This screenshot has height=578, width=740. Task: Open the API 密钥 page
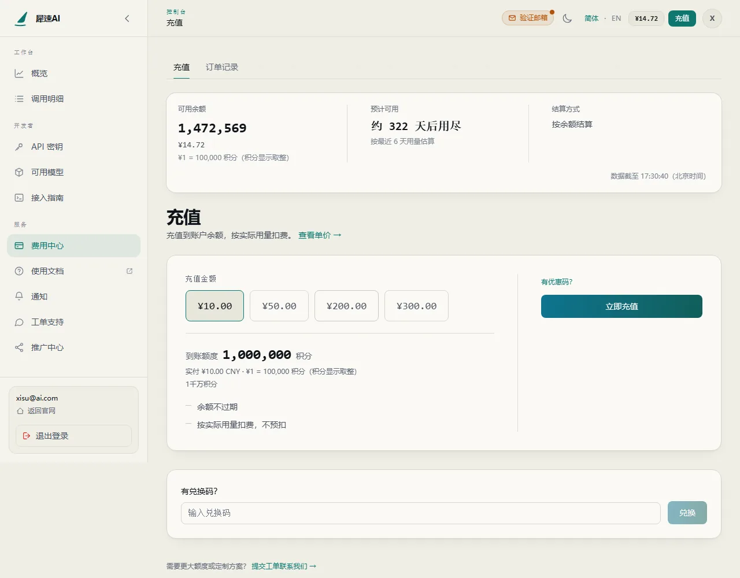(x=73, y=147)
